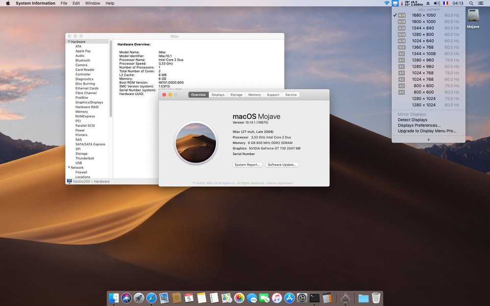Image resolution: width=490 pixels, height=306 pixels.
Task: Open System Preferences gear in dock
Action: pyautogui.click(x=302, y=298)
